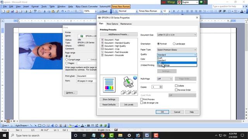Select Document - Grayscale preset
Image resolution: width=248 pixels, height=139 pixels.
coord(114,55)
